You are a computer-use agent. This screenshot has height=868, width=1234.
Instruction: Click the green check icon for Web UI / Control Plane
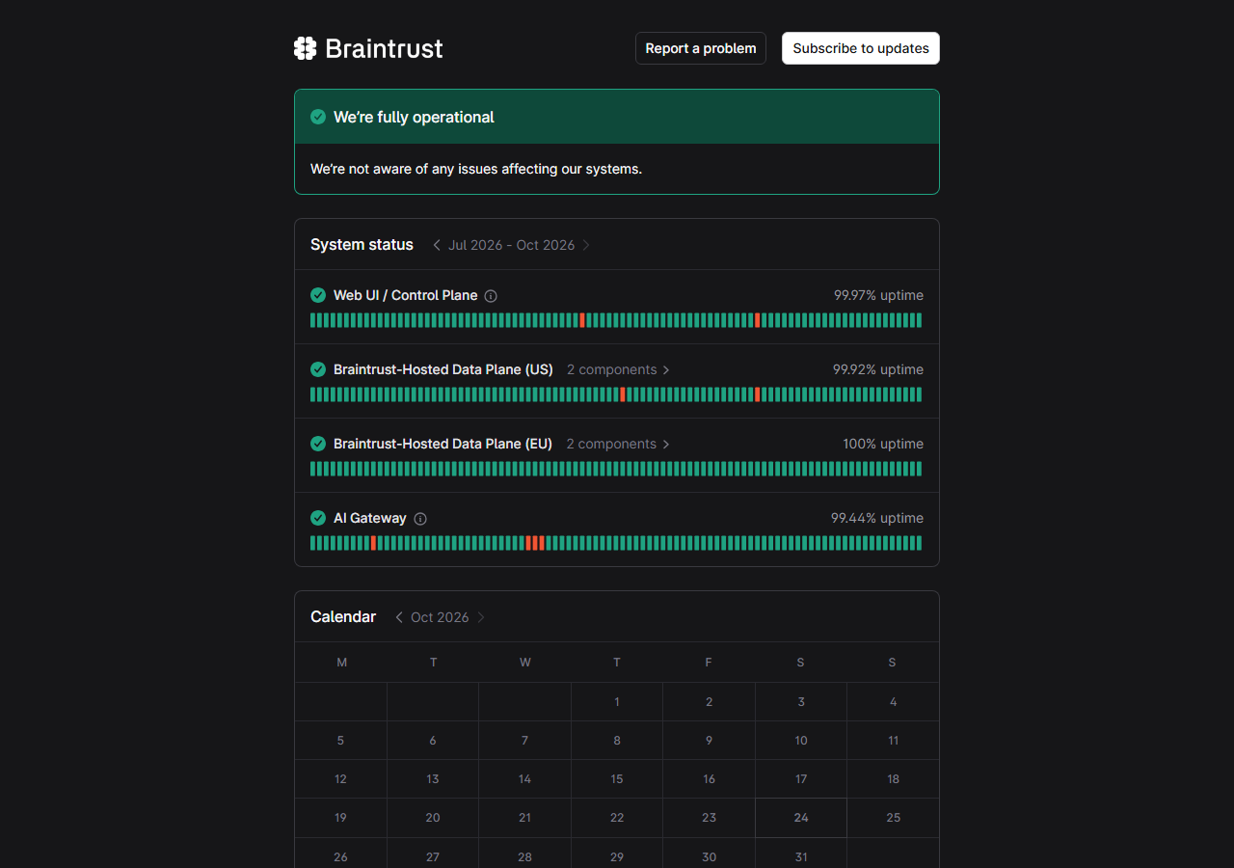point(318,295)
